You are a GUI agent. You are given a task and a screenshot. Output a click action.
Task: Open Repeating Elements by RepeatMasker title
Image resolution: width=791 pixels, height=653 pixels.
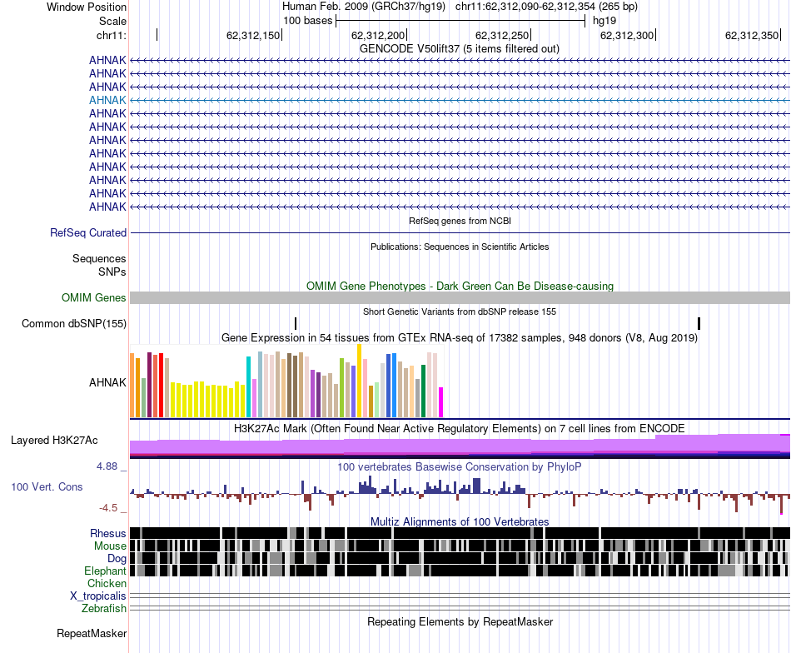(460, 621)
